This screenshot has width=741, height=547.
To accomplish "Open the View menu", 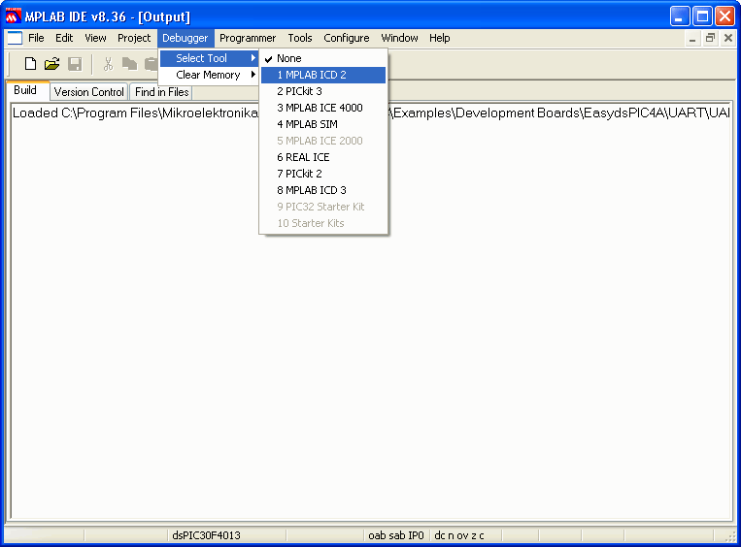I will click(x=95, y=38).
